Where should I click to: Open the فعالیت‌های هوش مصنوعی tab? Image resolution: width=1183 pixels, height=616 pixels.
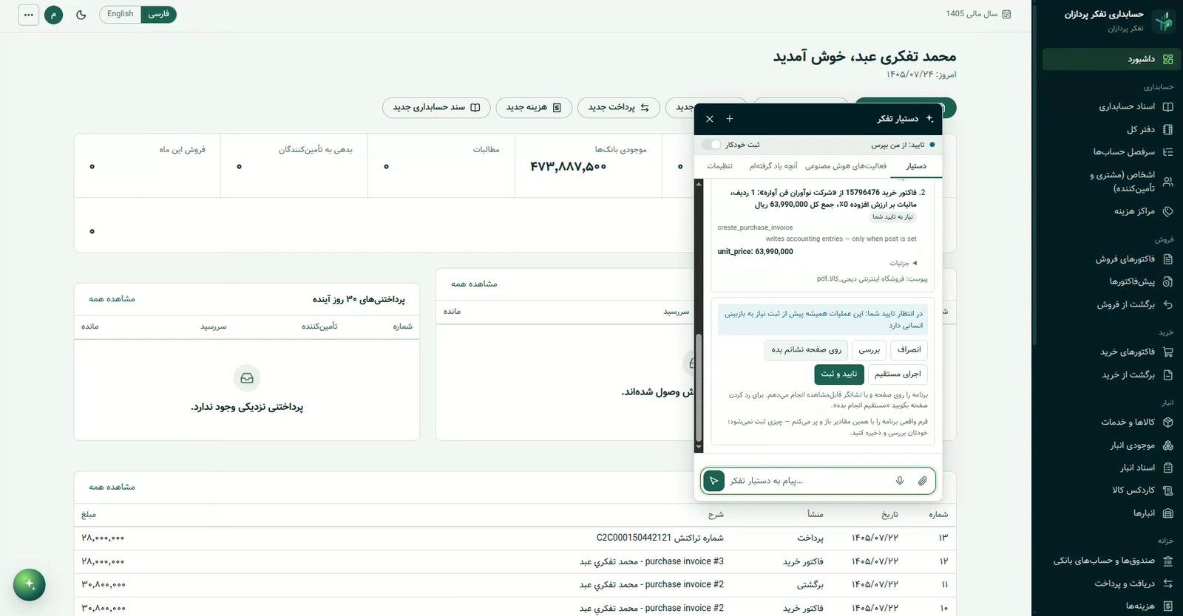(846, 166)
